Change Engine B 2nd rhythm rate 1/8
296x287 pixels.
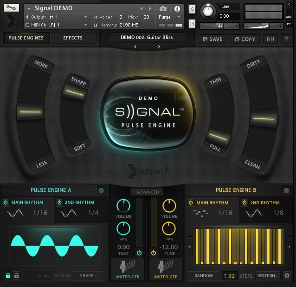click(x=278, y=213)
